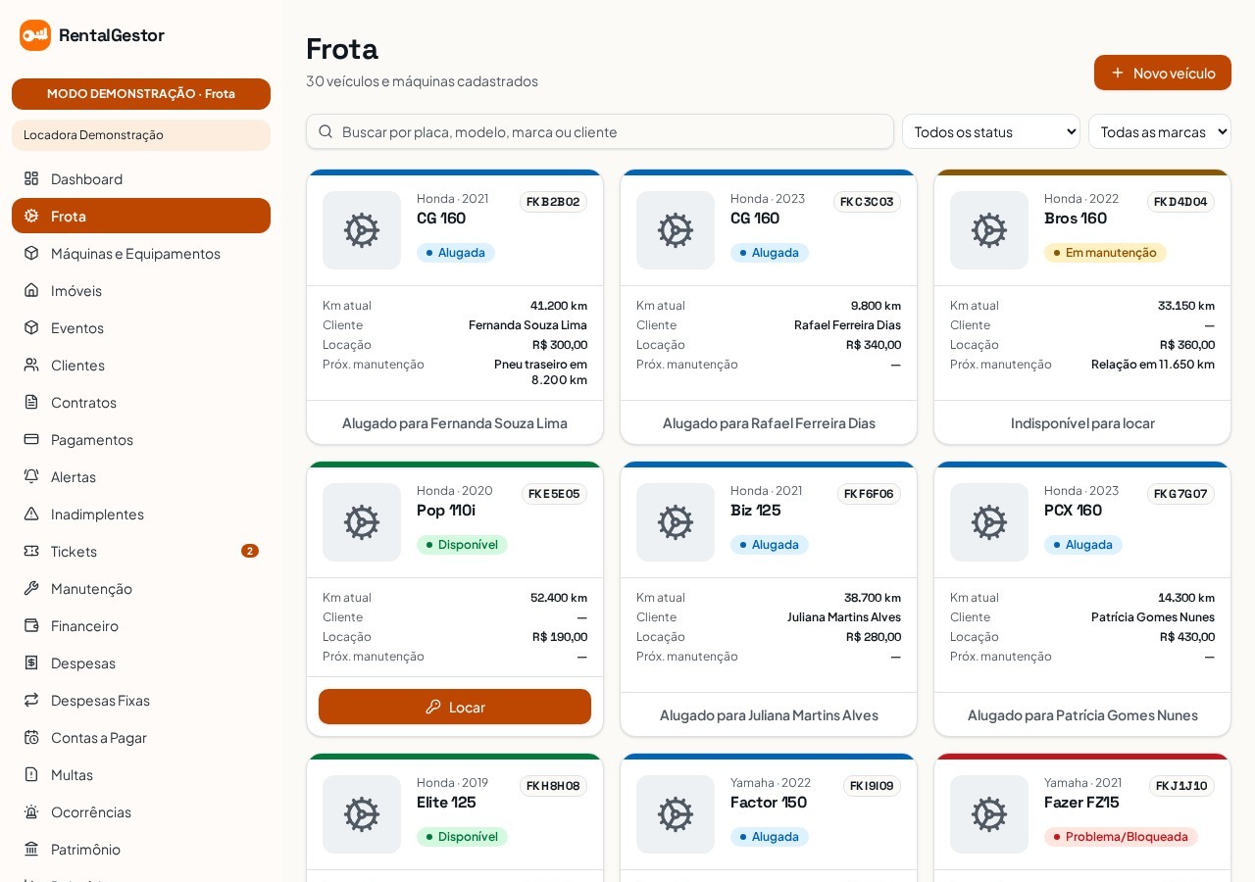Click the Contas a Pagar icon
This screenshot has width=1255, height=882.
coord(31,737)
